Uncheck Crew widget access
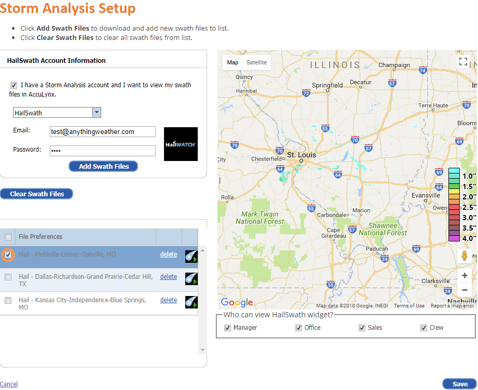Screen dimensions: 478x390 click(424, 328)
